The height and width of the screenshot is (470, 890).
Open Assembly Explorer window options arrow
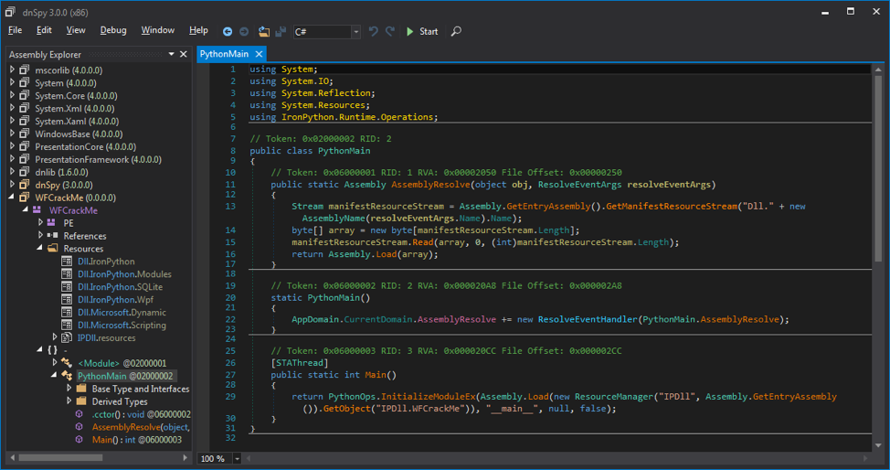click(171, 55)
